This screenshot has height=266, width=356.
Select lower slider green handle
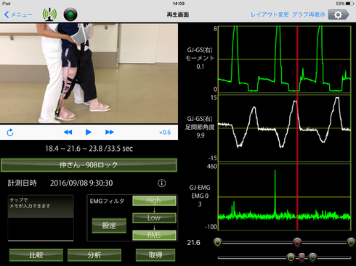[312, 257]
